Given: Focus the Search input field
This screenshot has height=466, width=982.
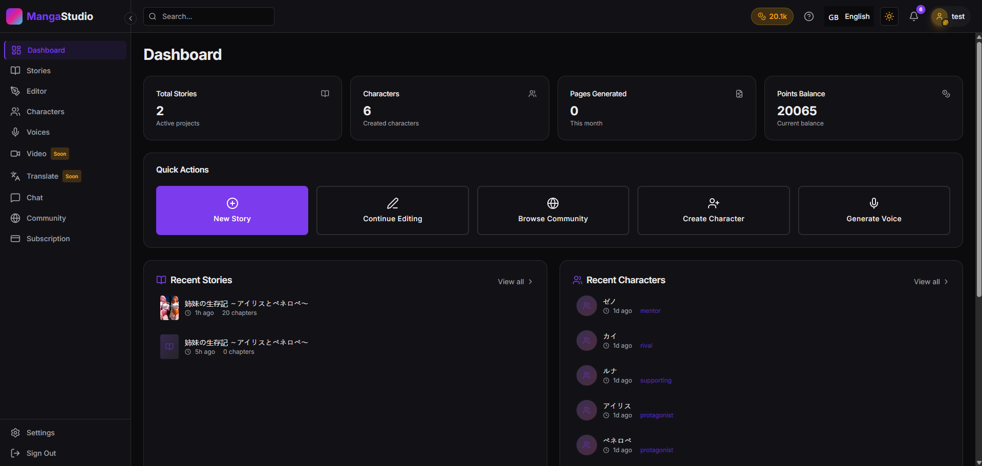Looking at the screenshot, I should point(209,16).
